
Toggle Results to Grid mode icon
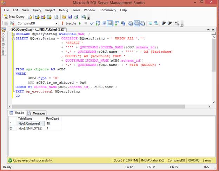coord(137,23)
